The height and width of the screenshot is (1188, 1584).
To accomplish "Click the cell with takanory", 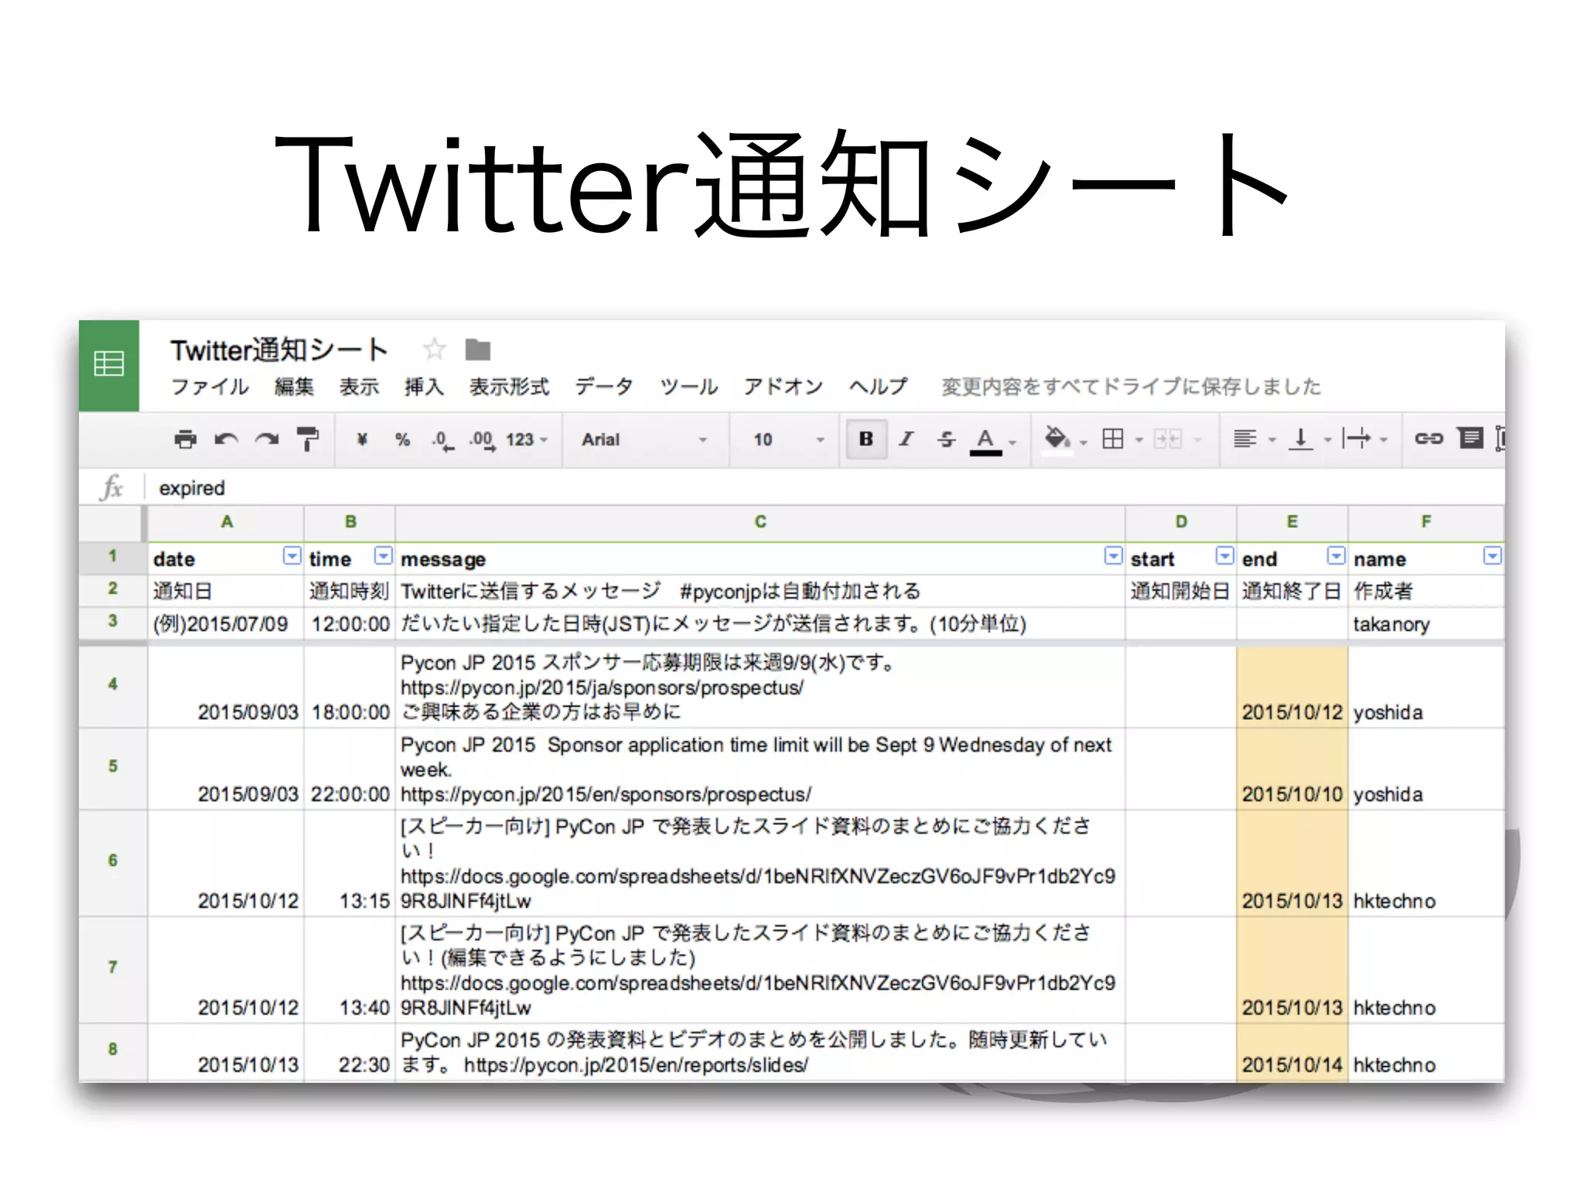I will (1426, 623).
